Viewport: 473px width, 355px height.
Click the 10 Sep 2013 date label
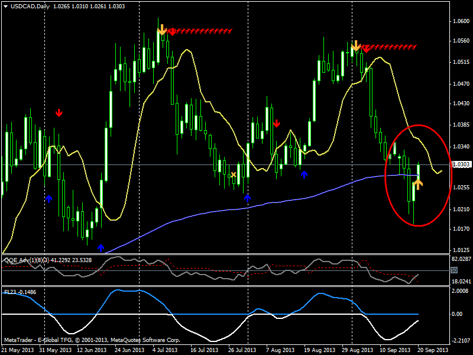(x=395, y=350)
